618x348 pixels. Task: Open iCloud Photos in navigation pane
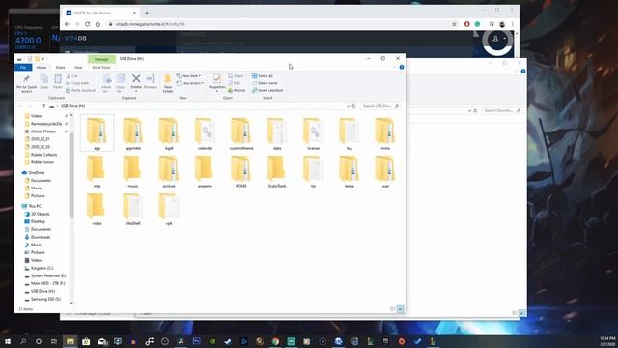tap(42, 131)
